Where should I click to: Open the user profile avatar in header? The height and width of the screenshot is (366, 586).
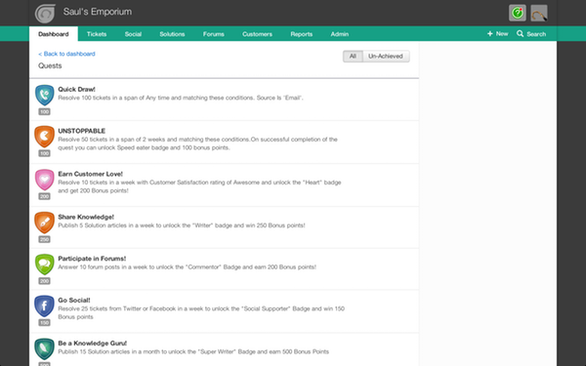[x=539, y=13]
